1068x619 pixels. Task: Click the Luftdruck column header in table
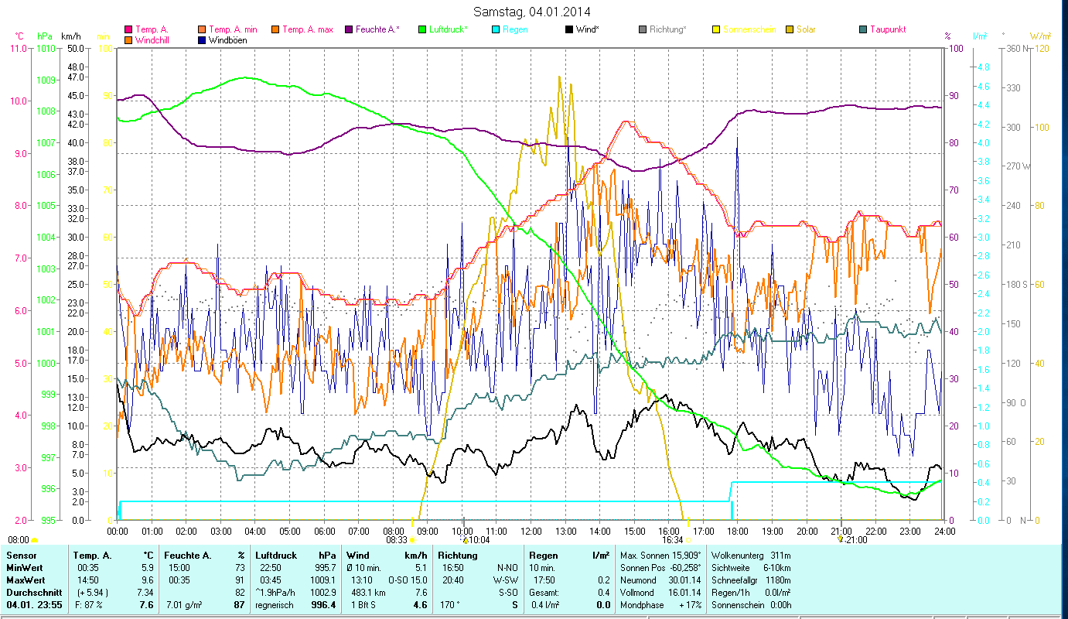click(x=275, y=556)
